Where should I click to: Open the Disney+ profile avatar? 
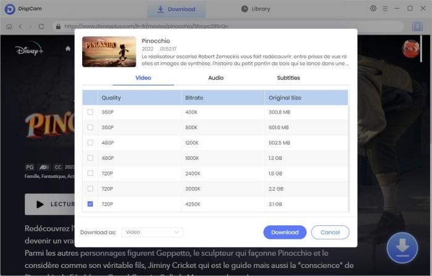tap(410, 49)
